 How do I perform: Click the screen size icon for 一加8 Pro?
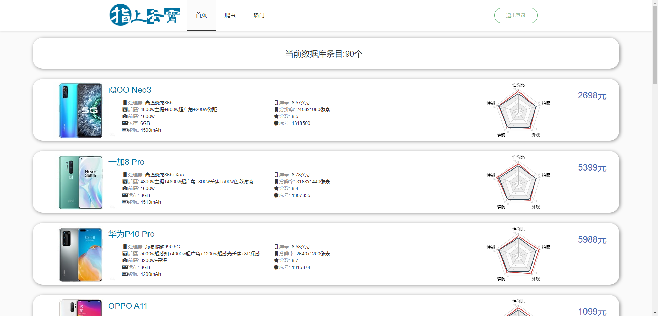(276, 175)
